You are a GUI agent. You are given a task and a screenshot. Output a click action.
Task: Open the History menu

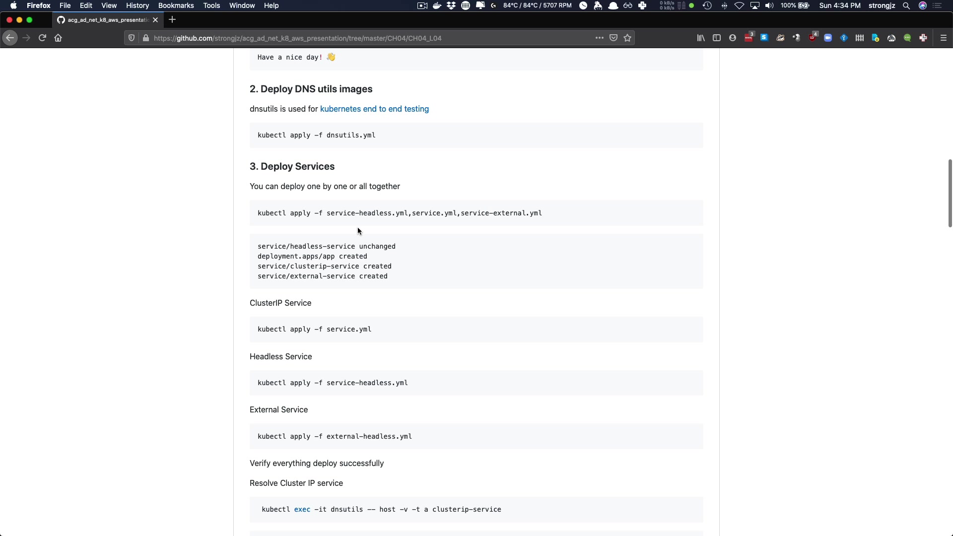pos(137,5)
